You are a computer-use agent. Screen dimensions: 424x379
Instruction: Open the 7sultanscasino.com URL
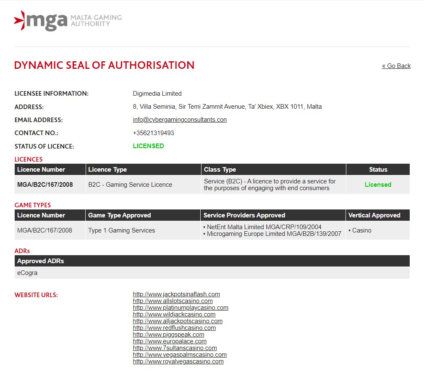[x=175, y=348]
